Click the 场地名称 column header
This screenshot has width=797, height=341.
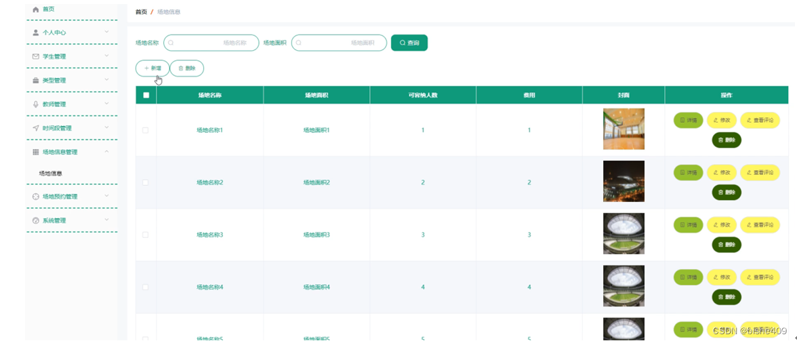[x=209, y=95]
